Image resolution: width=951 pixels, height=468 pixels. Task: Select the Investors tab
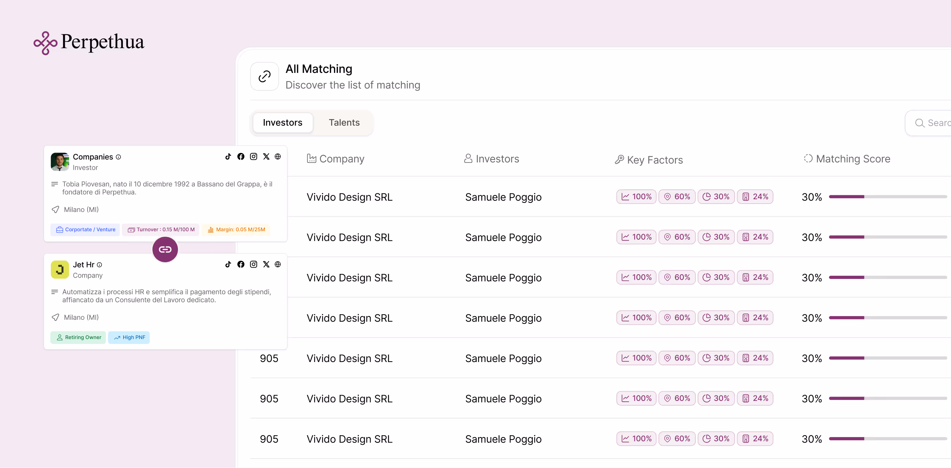[283, 122]
